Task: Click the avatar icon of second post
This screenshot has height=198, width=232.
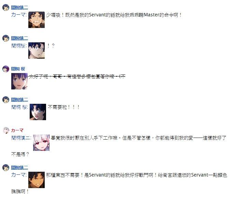Action: click(x=6, y=38)
